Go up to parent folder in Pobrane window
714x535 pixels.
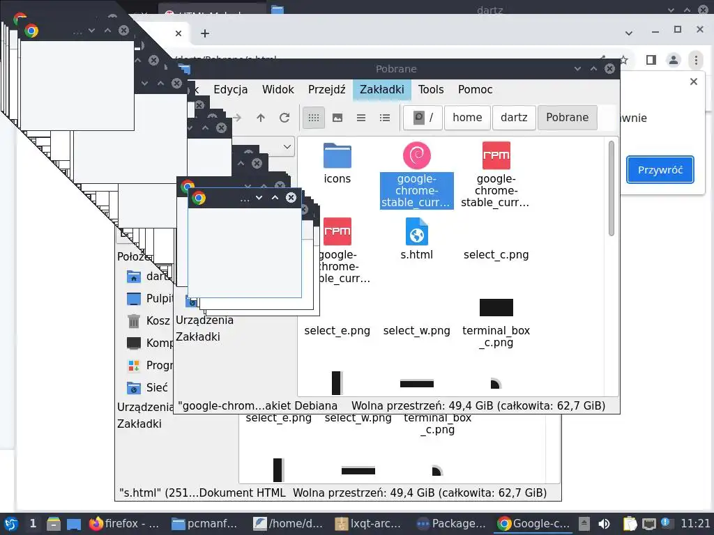[261, 118]
